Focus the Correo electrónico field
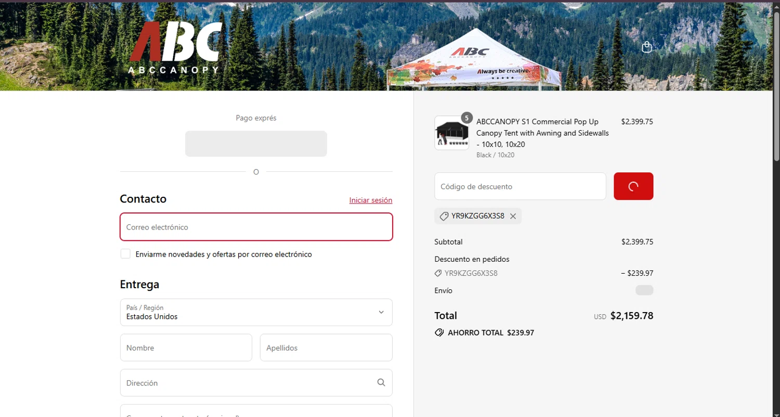Viewport: 780px width, 417px height. tap(256, 227)
